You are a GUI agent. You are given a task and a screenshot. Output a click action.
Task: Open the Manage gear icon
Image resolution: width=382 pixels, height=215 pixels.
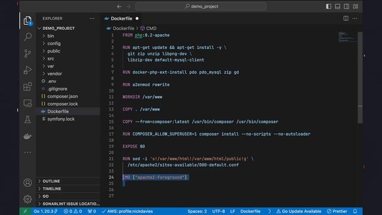click(x=27, y=199)
